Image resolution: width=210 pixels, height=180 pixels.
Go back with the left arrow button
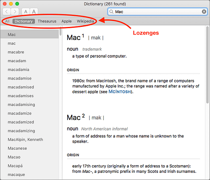coord(7,11)
